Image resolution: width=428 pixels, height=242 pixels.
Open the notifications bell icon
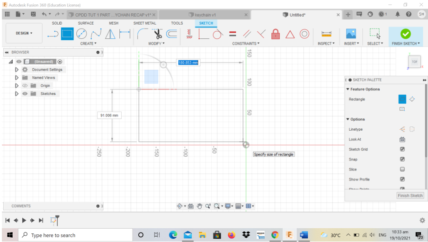pyautogui.click(x=397, y=14)
